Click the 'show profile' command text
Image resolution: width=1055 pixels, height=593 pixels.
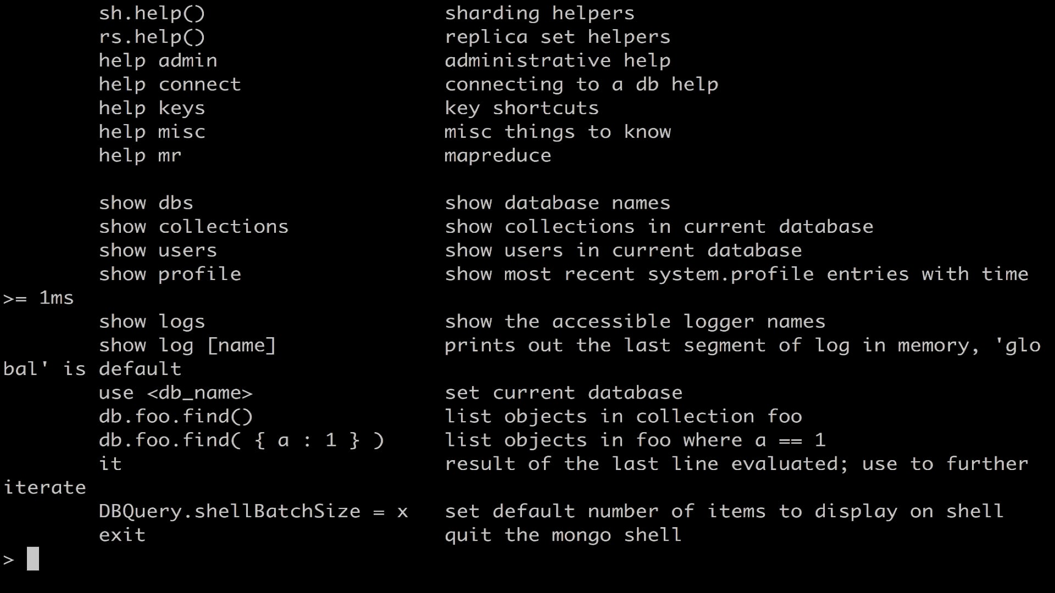pos(170,274)
